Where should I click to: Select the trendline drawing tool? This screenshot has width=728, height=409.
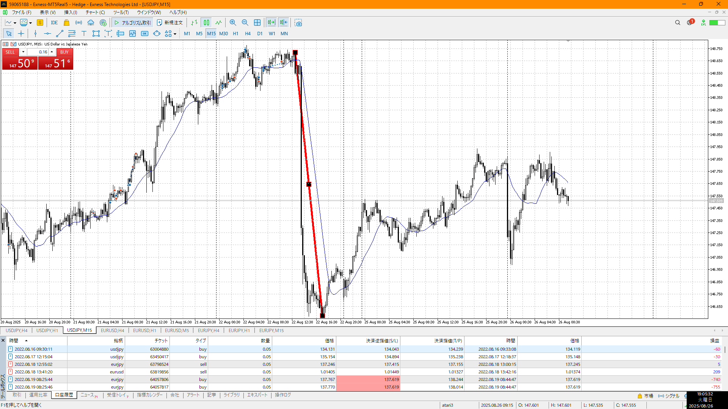(x=60, y=34)
